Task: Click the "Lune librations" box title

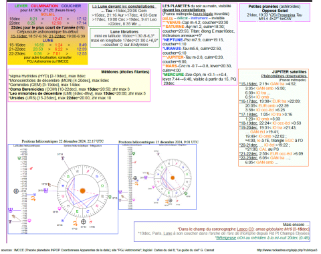Action: 124,31
